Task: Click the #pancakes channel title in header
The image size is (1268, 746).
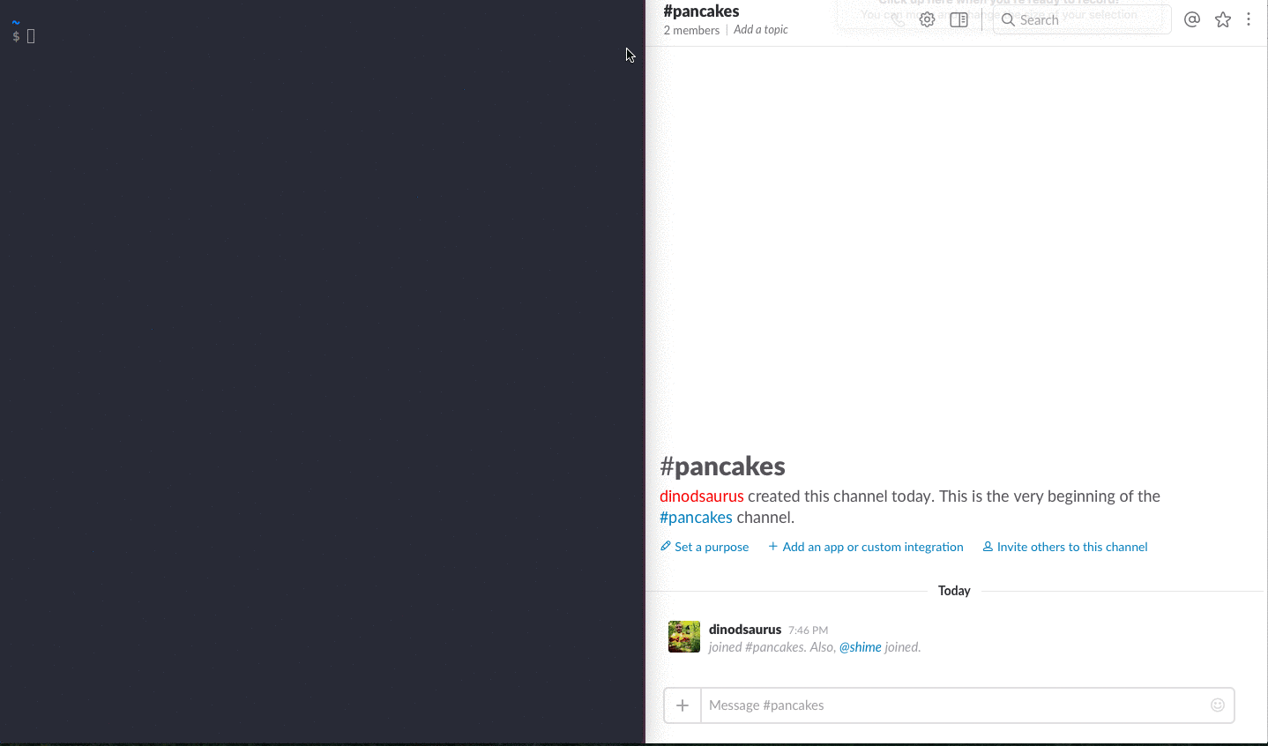Action: (x=701, y=11)
